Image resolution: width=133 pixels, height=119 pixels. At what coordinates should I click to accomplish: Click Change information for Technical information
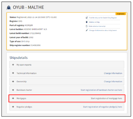coord(113,73)
